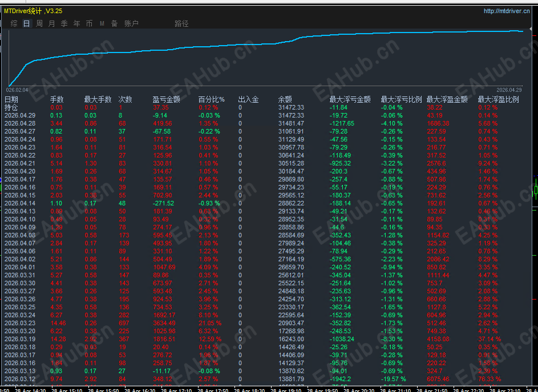Screen dimensions: 538x392
Task: Click the 最大浮亏比例 column header
Action: tap(401, 99)
